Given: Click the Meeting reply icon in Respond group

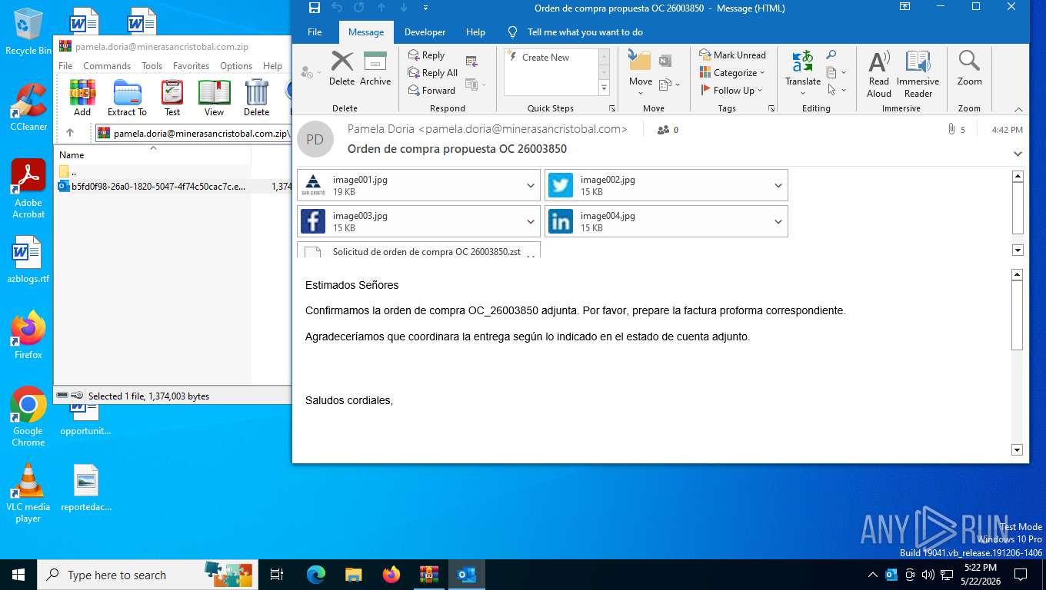Looking at the screenshot, I should (471, 61).
